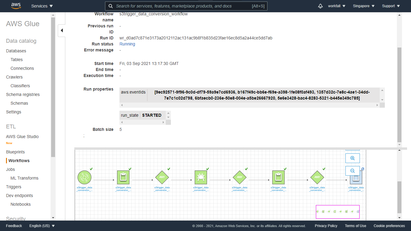
Task: Click the aws:eventIds property key cell
Action: [133, 92]
